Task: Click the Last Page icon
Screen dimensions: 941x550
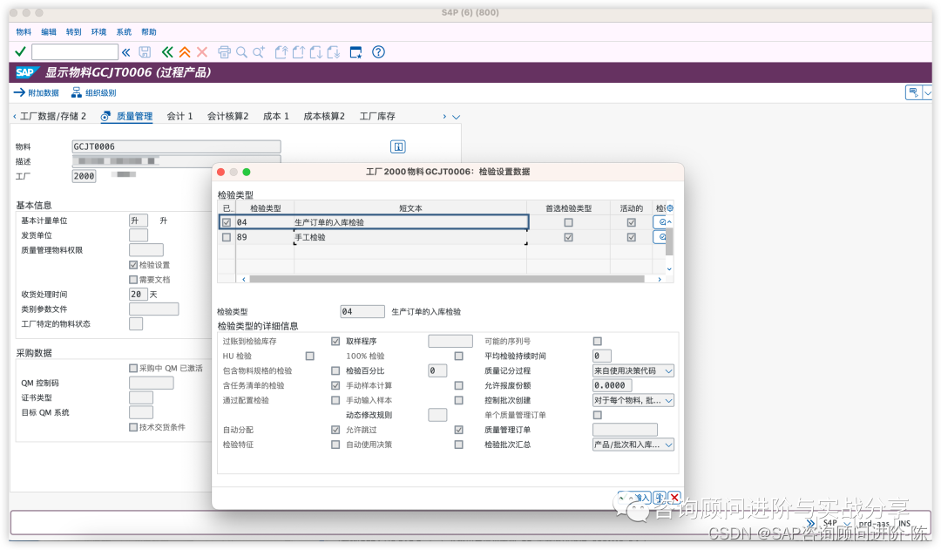Action: pos(333,52)
